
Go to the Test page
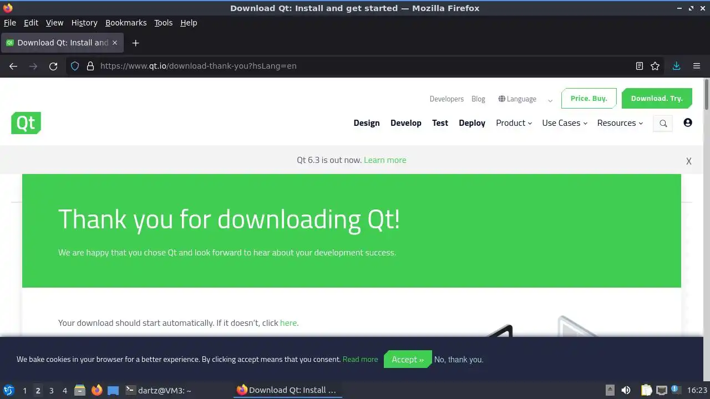[440, 123]
